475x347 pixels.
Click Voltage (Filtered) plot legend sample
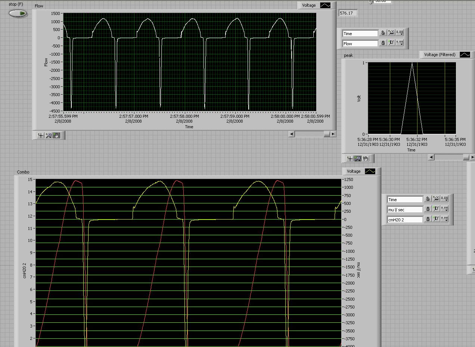click(465, 55)
